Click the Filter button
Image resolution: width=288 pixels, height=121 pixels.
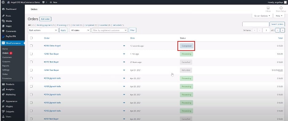click(x=132, y=30)
